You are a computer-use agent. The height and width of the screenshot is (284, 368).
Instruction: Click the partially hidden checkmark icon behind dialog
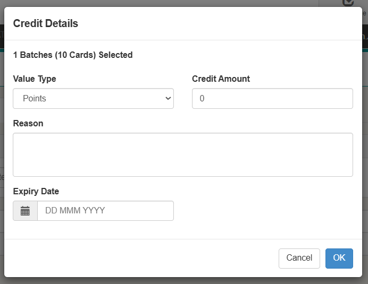click(x=348, y=2)
